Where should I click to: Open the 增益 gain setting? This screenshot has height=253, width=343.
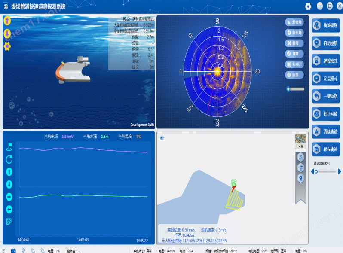(x=295, y=54)
